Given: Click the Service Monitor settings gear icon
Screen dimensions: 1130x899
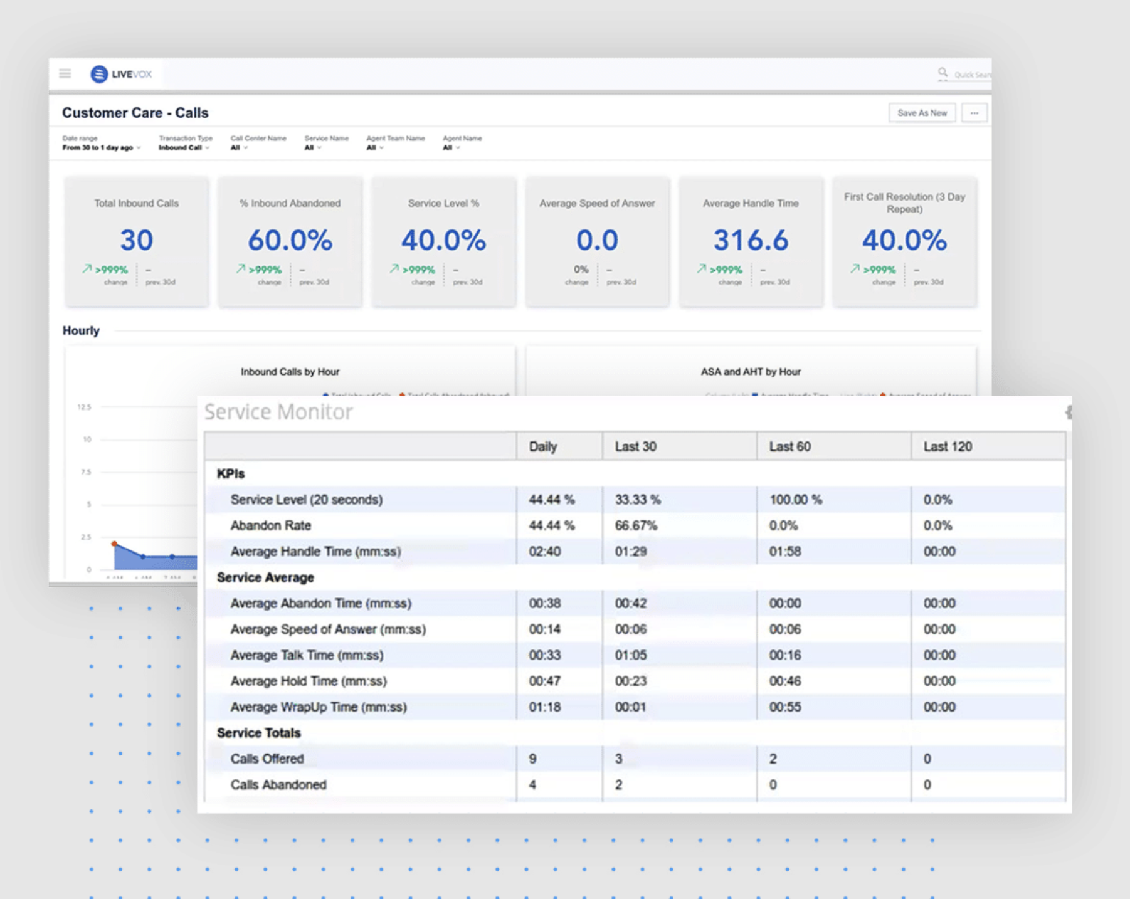Looking at the screenshot, I should pos(1068,413).
